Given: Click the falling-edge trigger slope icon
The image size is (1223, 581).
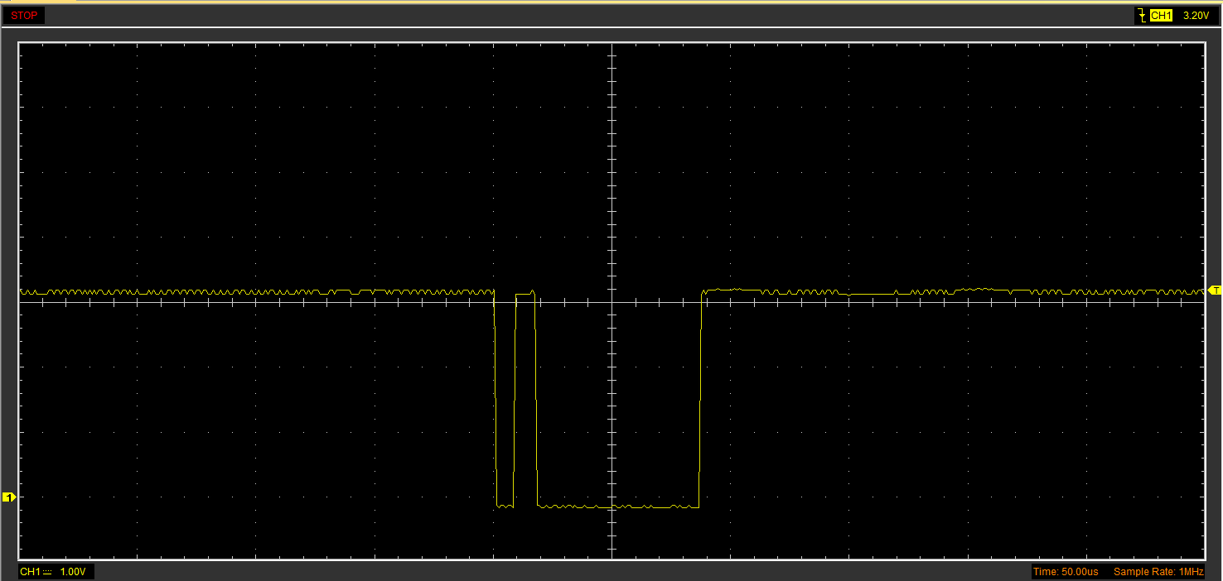Looking at the screenshot, I should [1143, 15].
